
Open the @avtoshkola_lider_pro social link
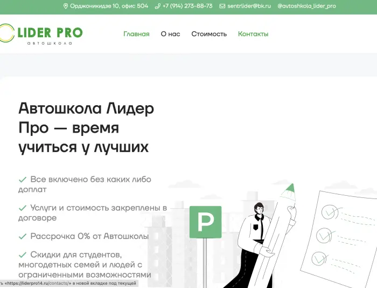click(x=306, y=6)
